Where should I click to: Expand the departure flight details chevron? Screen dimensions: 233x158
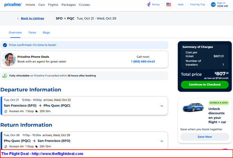tap(162, 106)
